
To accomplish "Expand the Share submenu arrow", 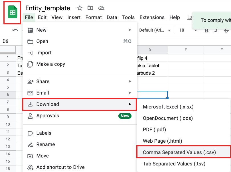I will pyautogui.click(x=130, y=81).
